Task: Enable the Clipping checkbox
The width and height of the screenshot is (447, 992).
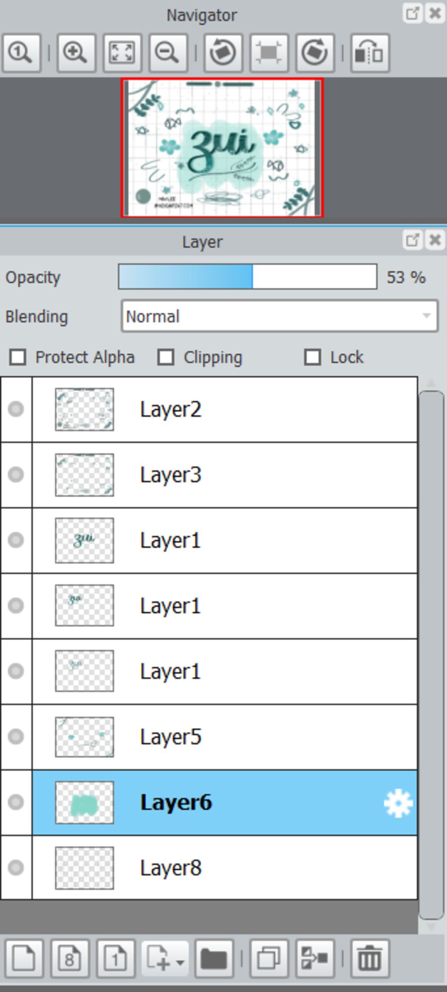Action: pos(166,357)
